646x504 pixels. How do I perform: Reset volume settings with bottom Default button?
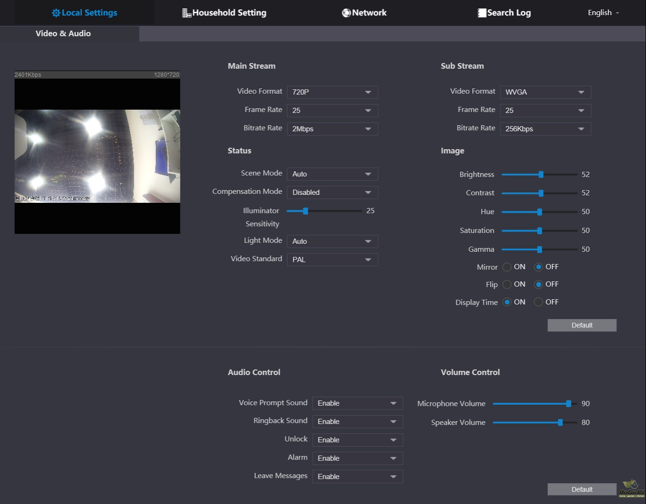pos(581,489)
